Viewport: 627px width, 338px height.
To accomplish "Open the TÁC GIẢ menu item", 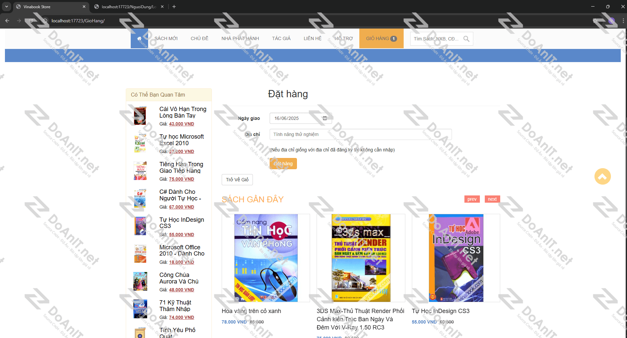I will click(281, 38).
